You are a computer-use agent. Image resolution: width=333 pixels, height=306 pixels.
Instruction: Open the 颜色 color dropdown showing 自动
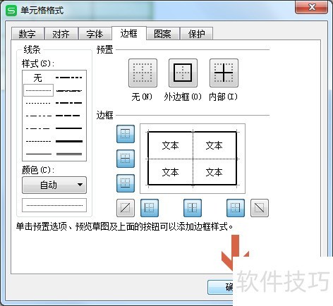(x=54, y=185)
